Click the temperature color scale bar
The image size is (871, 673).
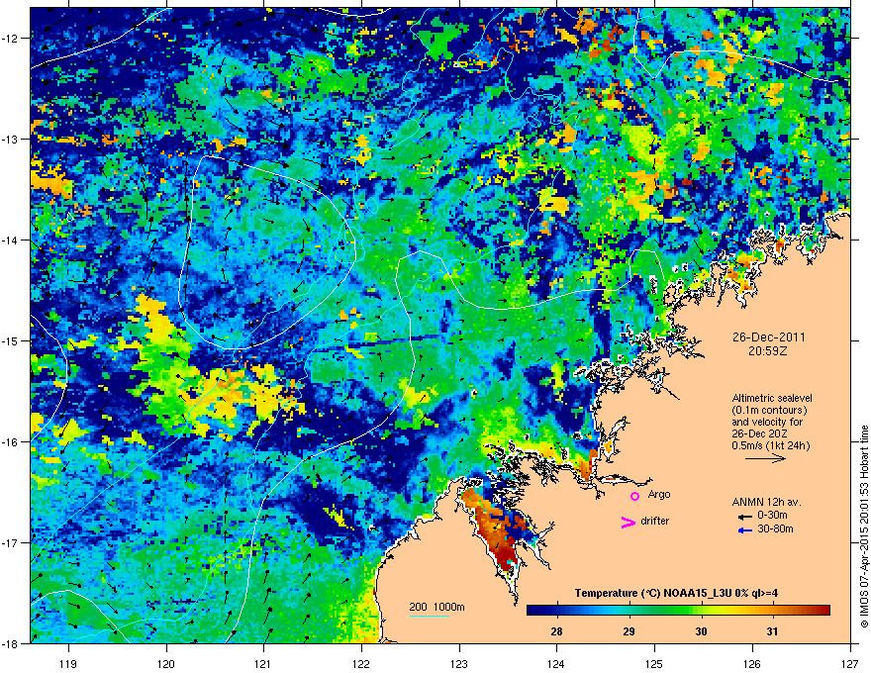(678, 611)
